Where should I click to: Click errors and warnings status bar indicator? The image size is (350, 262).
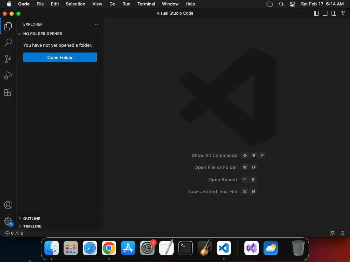(x=14, y=233)
